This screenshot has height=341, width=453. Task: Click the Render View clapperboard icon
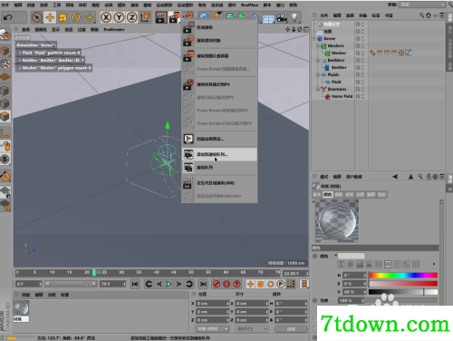pos(161,17)
